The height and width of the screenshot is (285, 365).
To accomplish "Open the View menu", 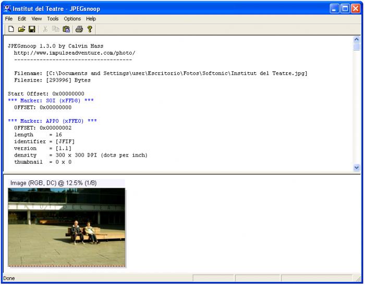I will click(x=36, y=19).
